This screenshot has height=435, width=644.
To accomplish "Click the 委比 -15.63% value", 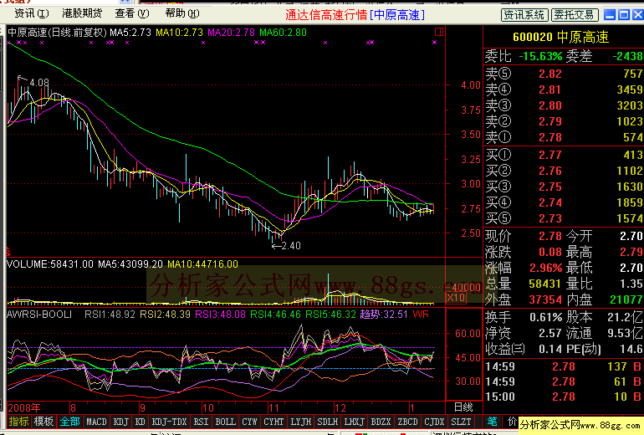I will (540, 56).
